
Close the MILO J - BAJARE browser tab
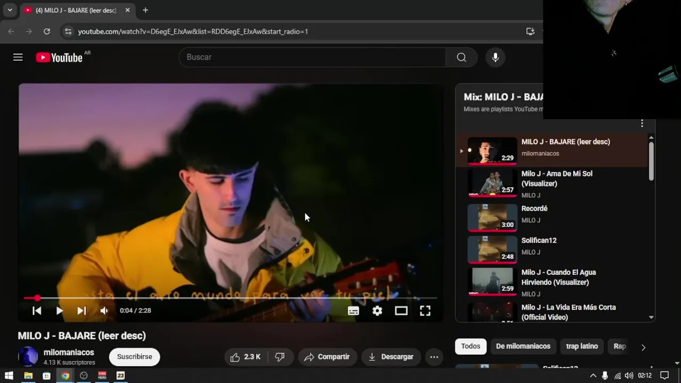pos(127,10)
